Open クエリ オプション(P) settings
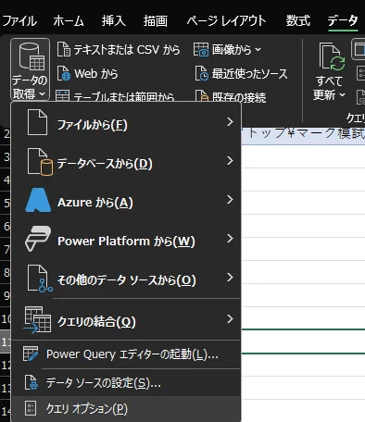Viewport: 365px width, 422px height. click(126, 409)
